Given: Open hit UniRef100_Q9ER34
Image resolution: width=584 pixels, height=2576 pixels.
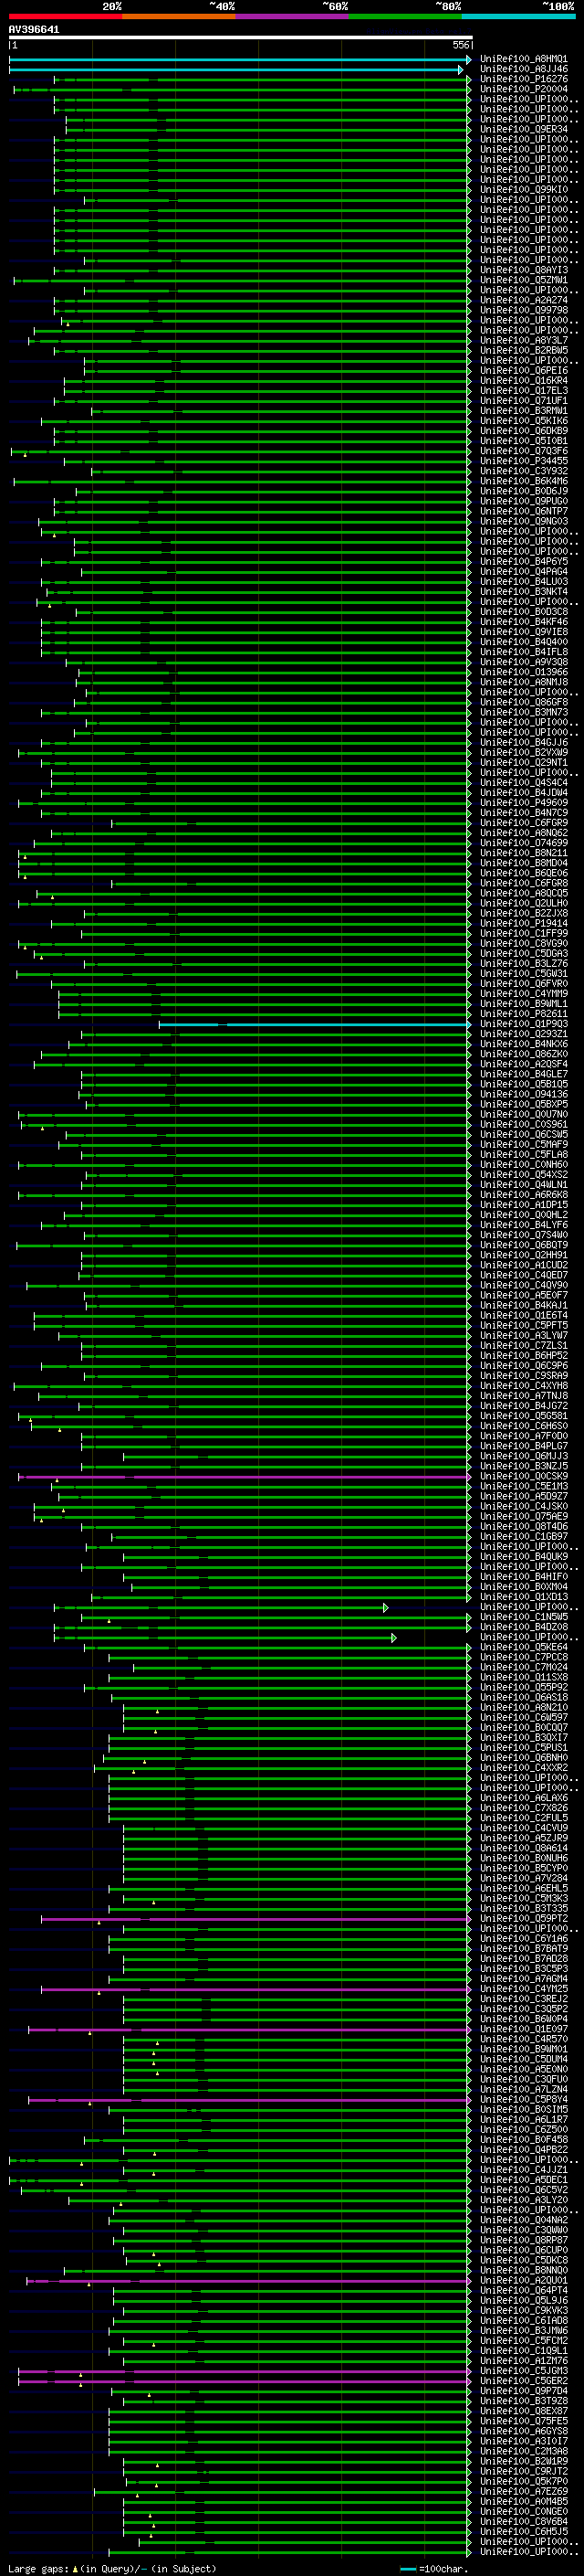Looking at the screenshot, I should click(x=524, y=129).
